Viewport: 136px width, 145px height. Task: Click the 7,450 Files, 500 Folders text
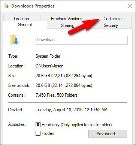(x=57, y=95)
